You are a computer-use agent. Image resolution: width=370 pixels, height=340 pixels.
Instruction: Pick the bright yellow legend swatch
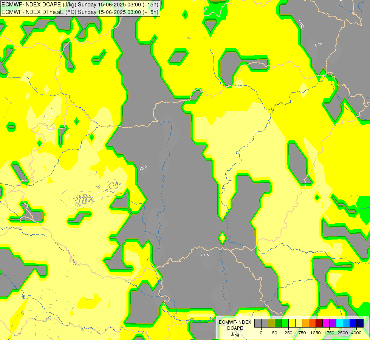292,323
